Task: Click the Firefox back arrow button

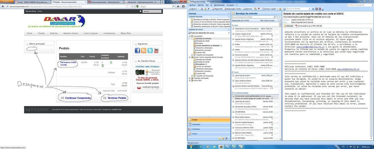Action: [3, 6]
